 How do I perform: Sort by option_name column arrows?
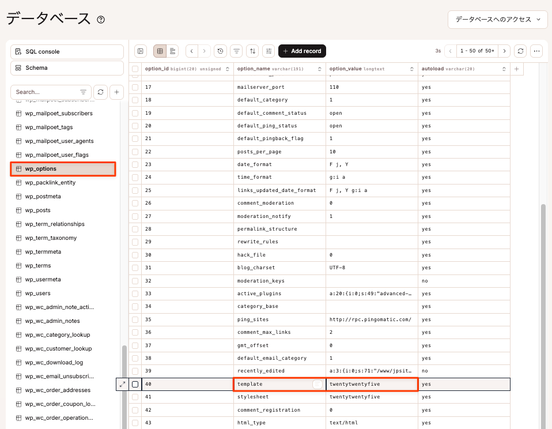[320, 69]
